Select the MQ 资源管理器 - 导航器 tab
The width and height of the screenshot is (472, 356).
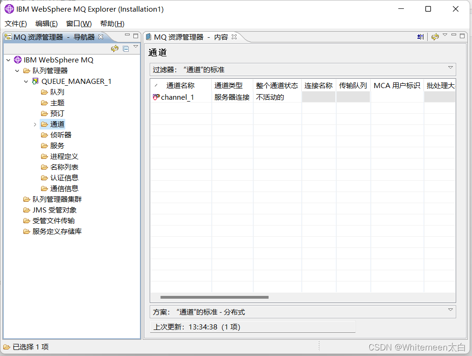[54, 37]
